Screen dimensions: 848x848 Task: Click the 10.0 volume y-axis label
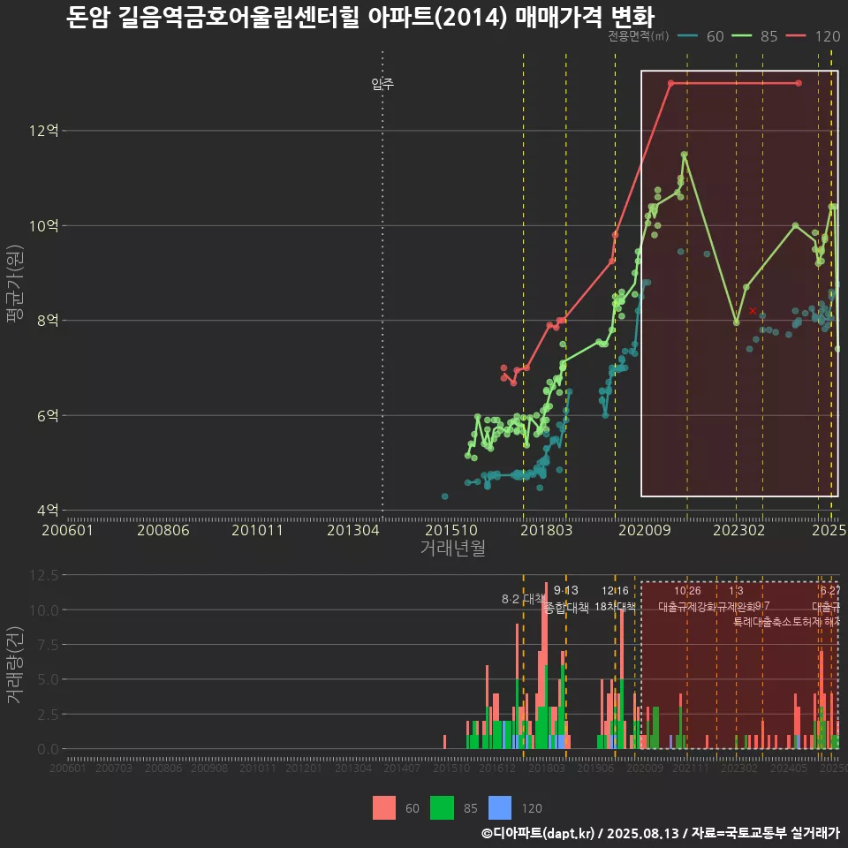(x=44, y=610)
